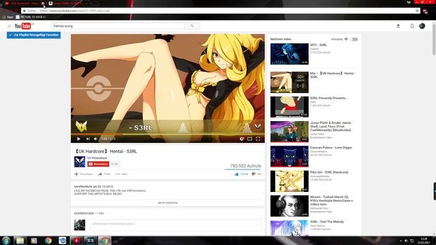The width and height of the screenshot is (436, 245).
Task: Open the Pika Girl - S3RL thumbnail
Action: (x=289, y=181)
